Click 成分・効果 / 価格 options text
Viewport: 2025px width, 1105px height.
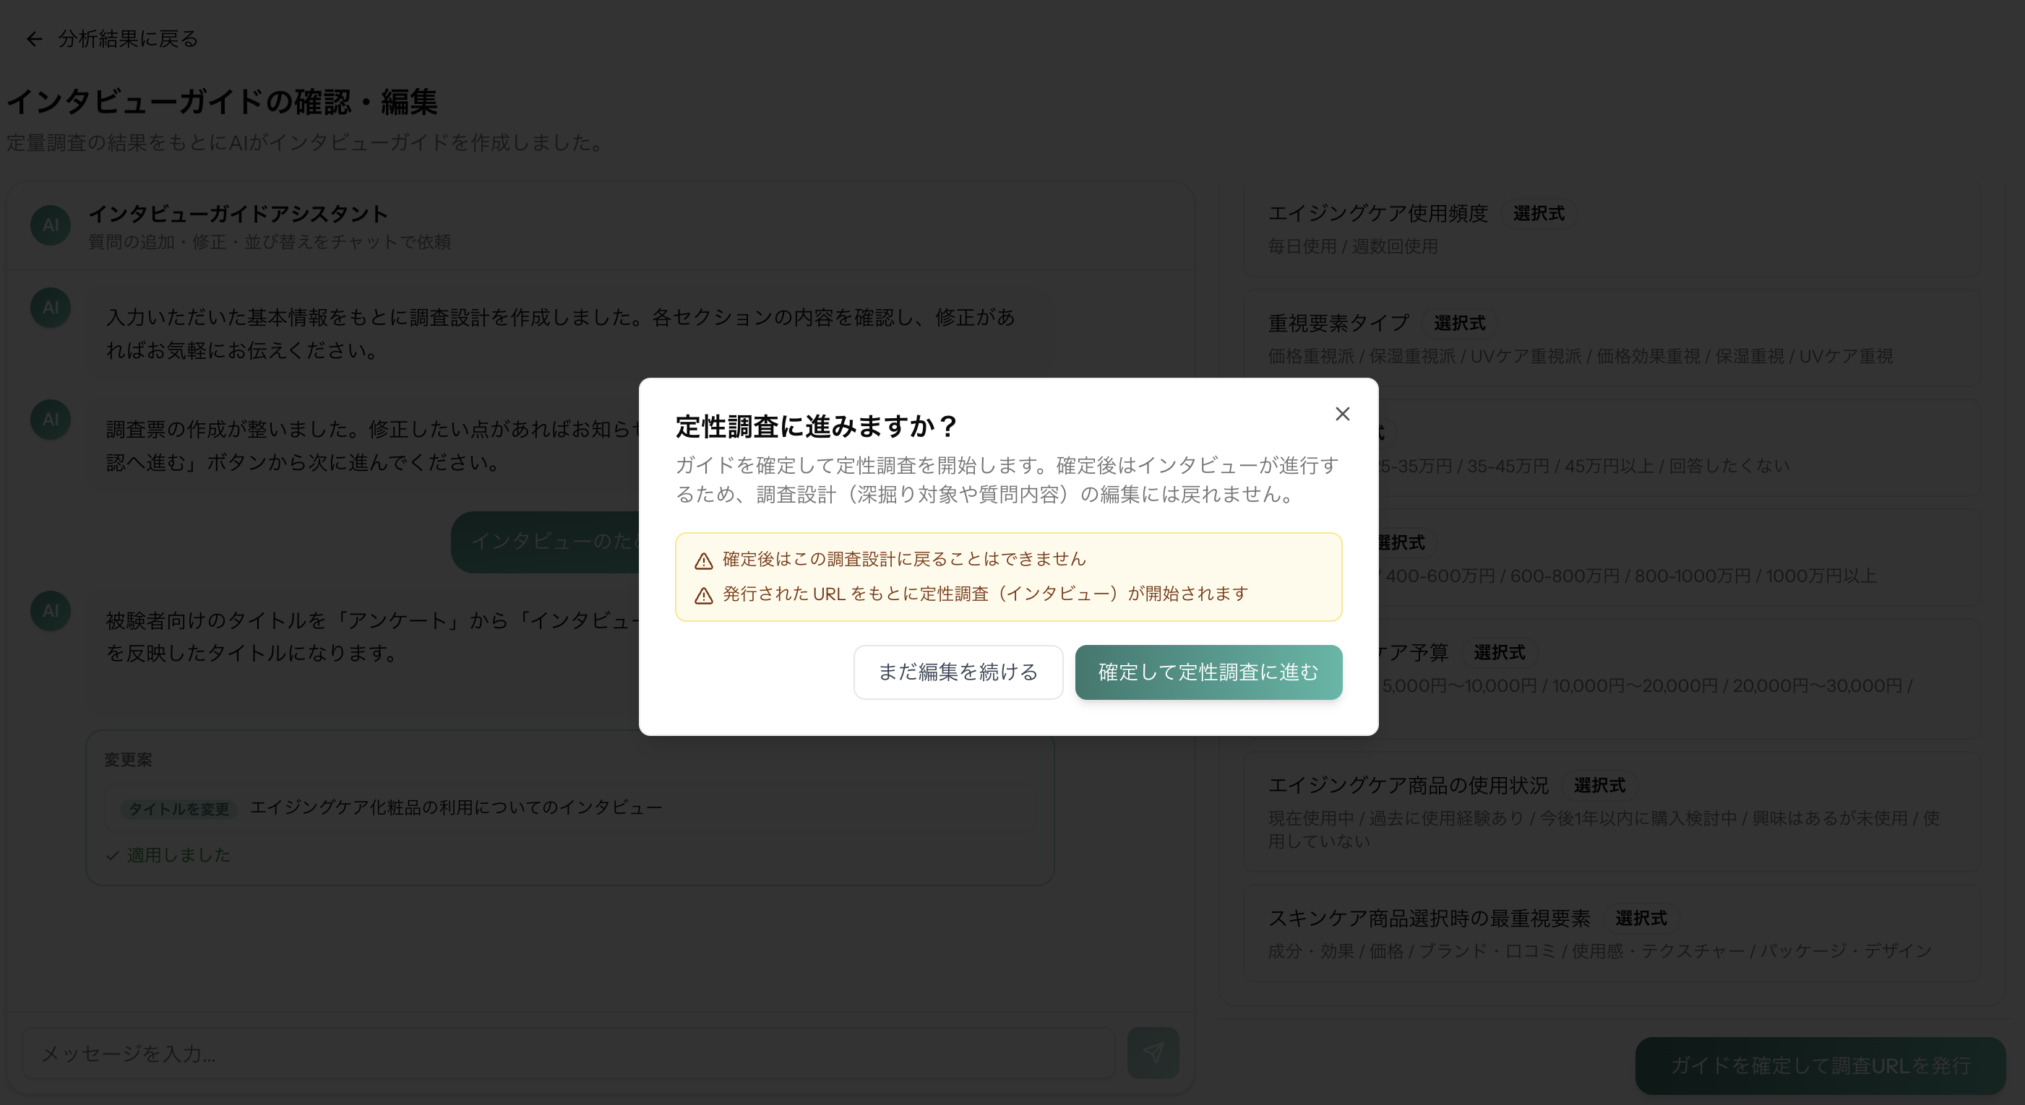tap(1599, 951)
